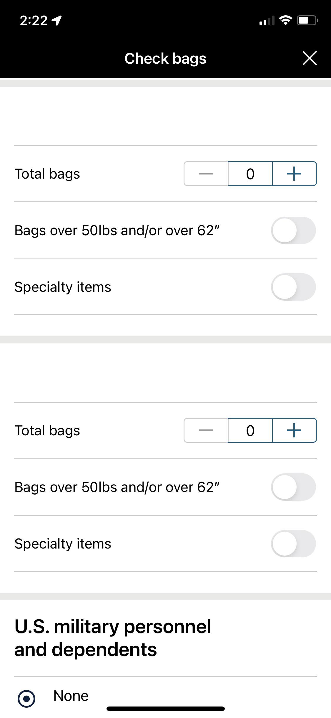Close the Check bags screen
331x718 pixels.
click(x=310, y=58)
